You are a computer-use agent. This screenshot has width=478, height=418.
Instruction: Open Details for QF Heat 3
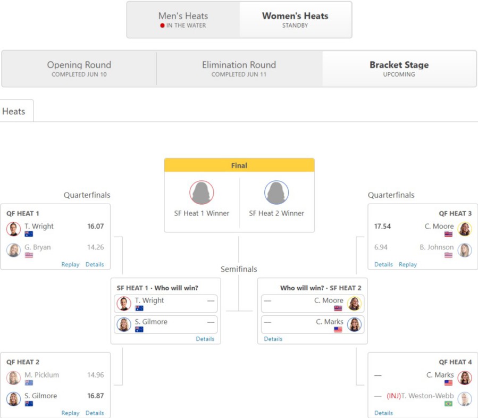[x=383, y=264]
